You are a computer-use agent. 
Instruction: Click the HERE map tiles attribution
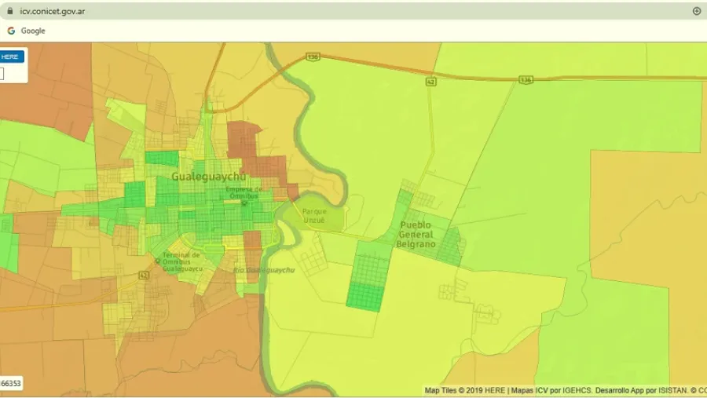(x=465, y=390)
